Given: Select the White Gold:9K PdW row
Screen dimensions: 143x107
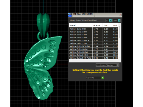Looking at the screenshot, I should (94, 46).
